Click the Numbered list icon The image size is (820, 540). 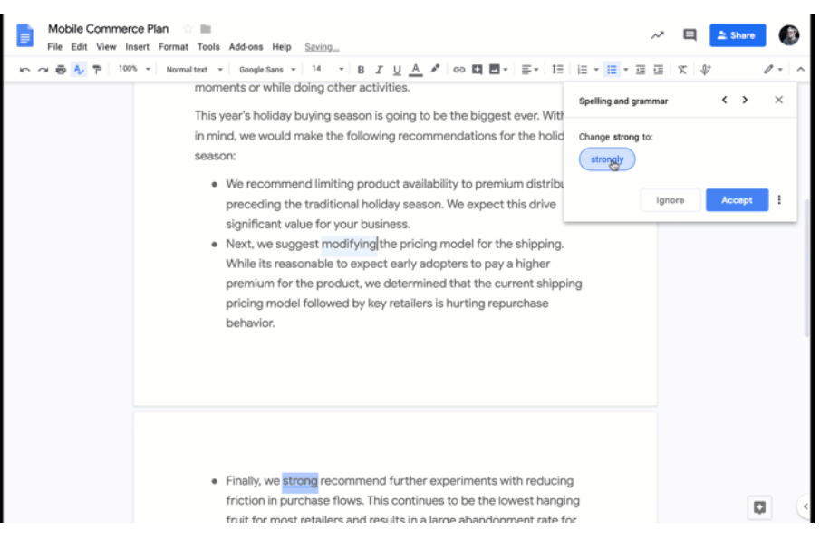coord(582,70)
